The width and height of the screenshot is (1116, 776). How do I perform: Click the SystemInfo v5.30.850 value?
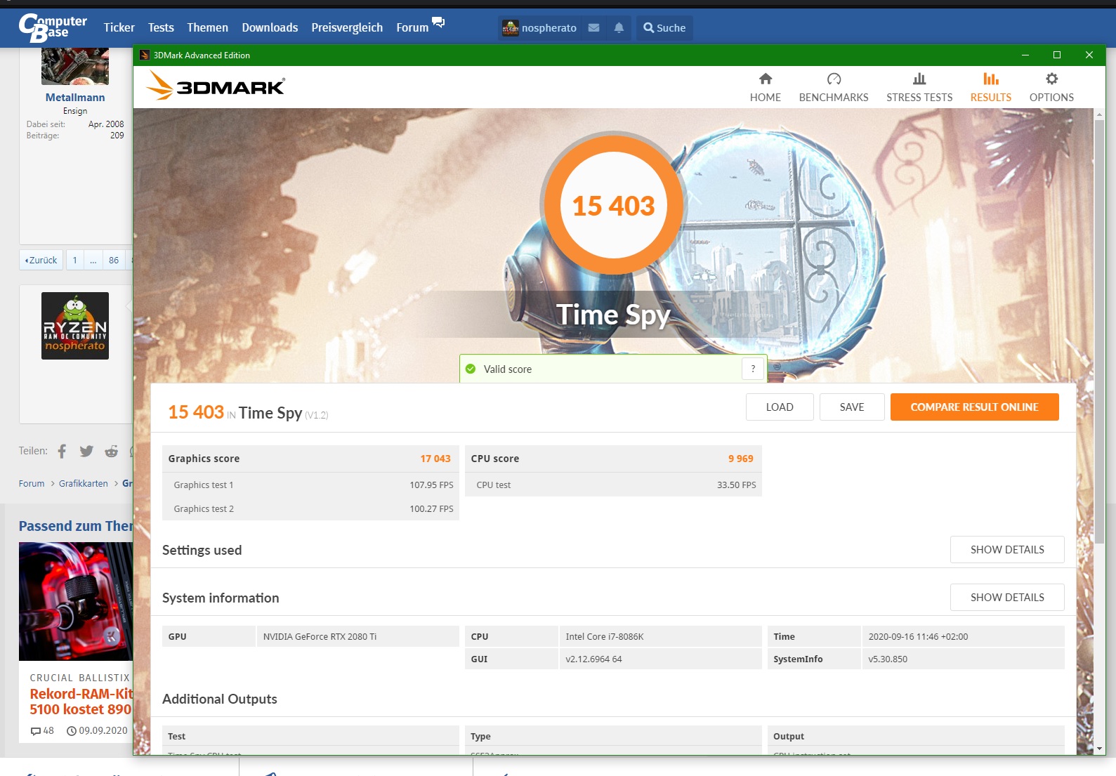[x=888, y=659]
